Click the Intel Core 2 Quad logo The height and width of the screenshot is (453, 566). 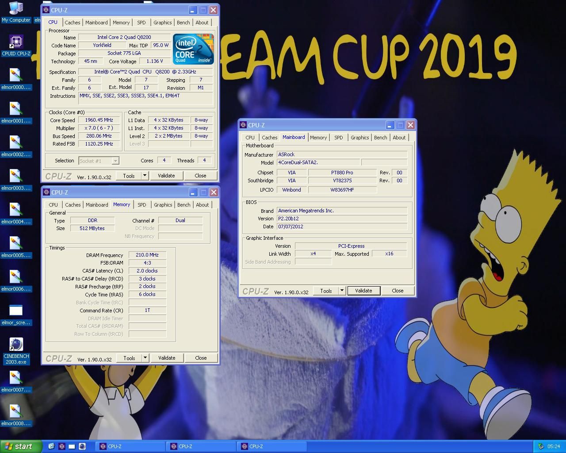tap(193, 49)
